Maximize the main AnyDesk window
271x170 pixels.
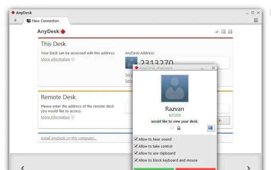click(253, 13)
